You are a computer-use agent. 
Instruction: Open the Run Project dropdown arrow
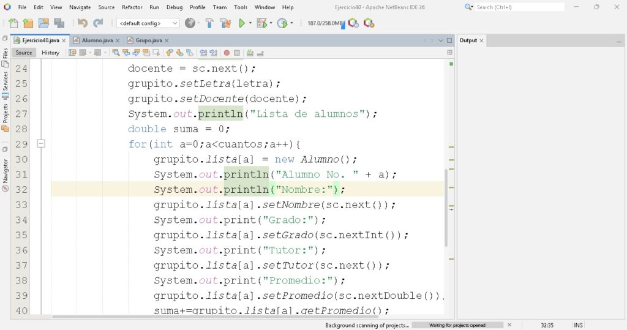250,23
